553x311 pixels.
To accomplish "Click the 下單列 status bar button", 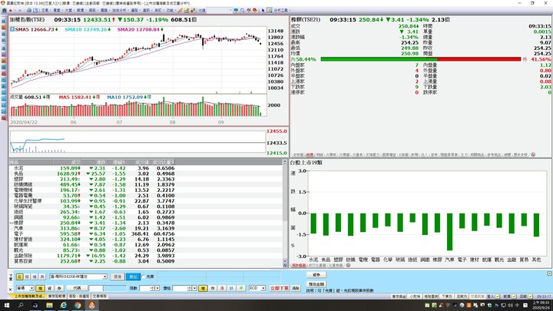I will coord(447,296).
